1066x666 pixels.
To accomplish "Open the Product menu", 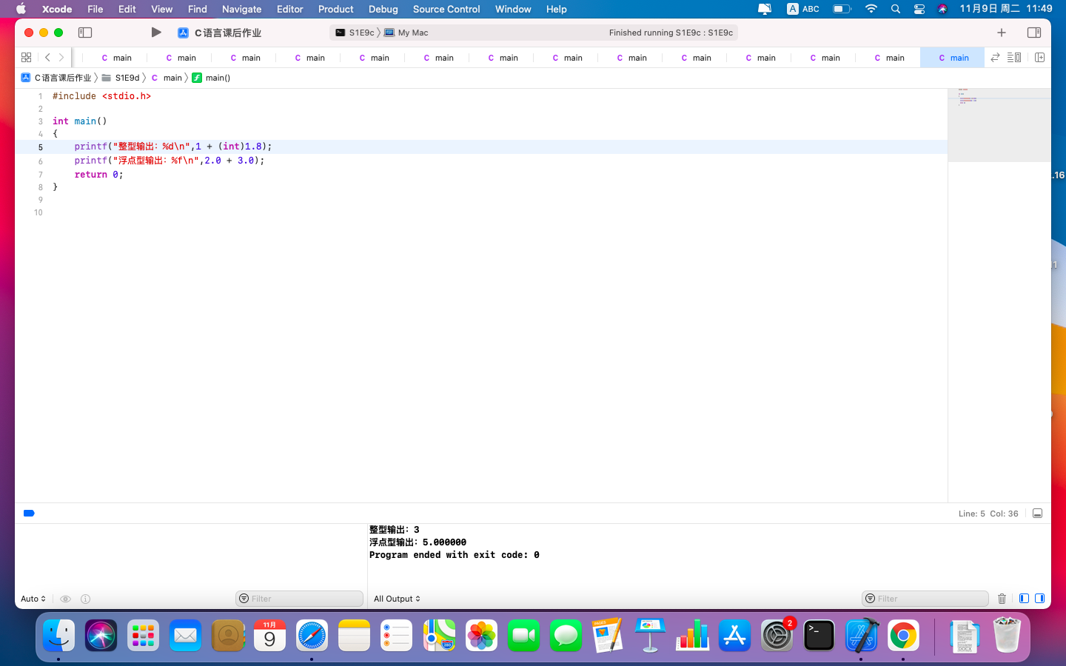I will [335, 9].
